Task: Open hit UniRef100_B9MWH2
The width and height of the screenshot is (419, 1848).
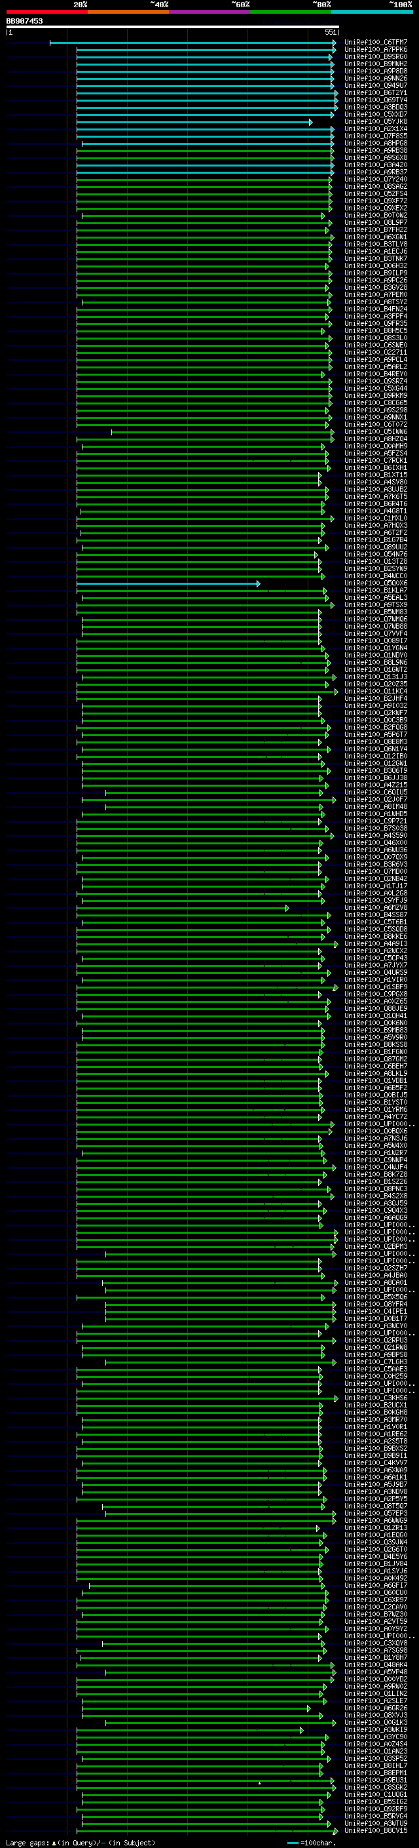Action: click(x=376, y=64)
